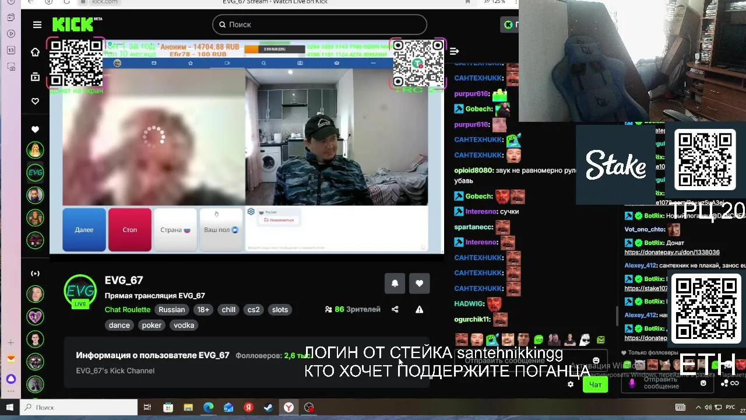Click the recommended live channels radio icon in sidebar
The image size is (746, 420).
tap(36, 274)
